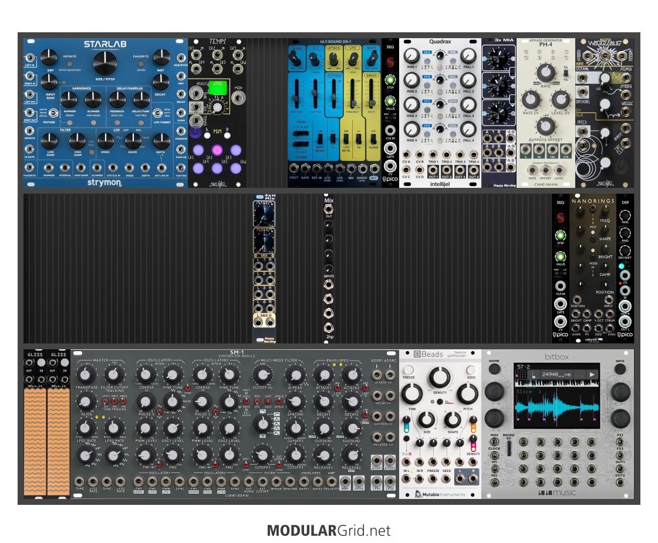Click the Quadrax OUT 1 jack

point(433,170)
